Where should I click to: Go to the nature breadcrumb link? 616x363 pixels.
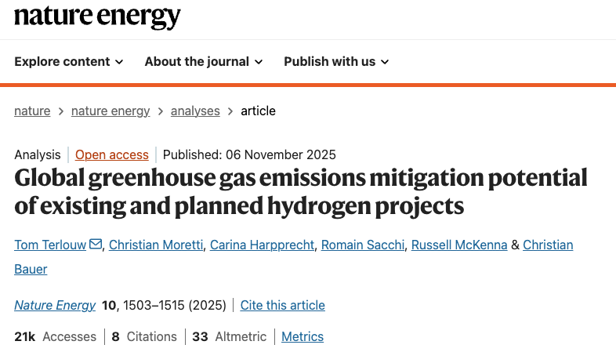tap(32, 111)
